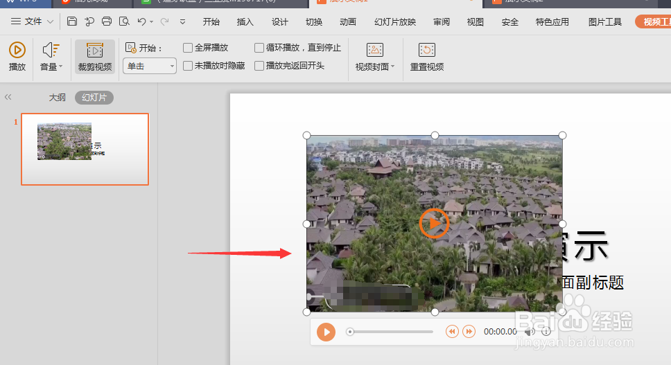Click Reset Video (重置视频)
The height and width of the screenshot is (365, 671).
pos(426,56)
